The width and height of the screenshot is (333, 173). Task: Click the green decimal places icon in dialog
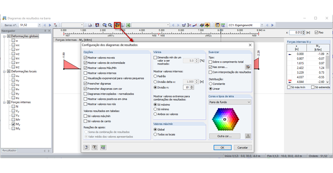103,147
